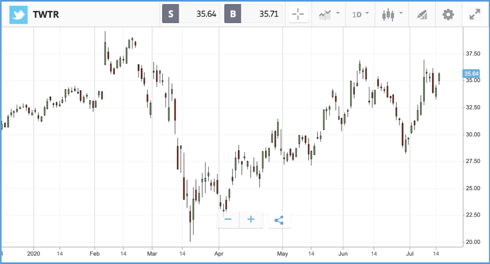The height and width of the screenshot is (264, 490).
Task: Expand the studies dropdown arrow
Action: pyautogui.click(x=338, y=13)
